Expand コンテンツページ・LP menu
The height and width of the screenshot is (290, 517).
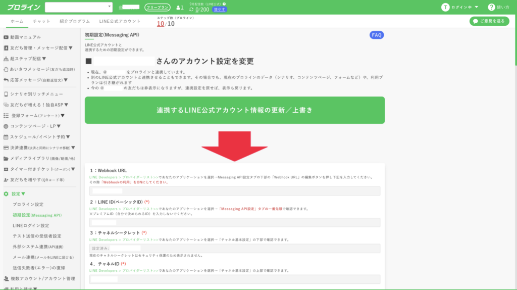click(35, 126)
